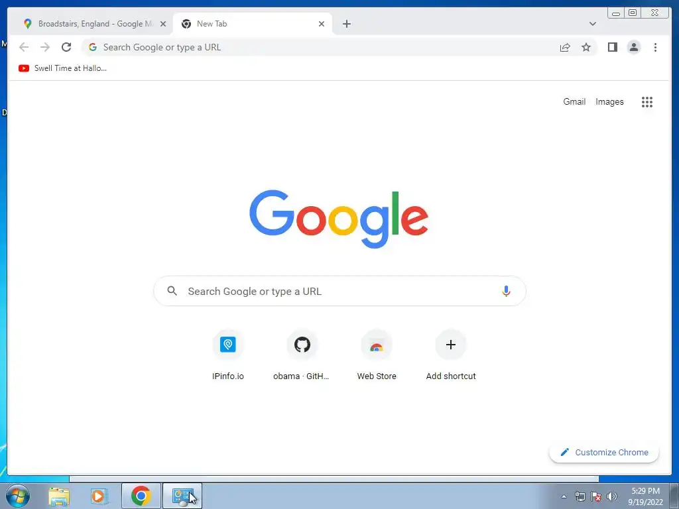Image resolution: width=679 pixels, height=509 pixels.
Task: Open the profile avatar menu
Action: (x=633, y=47)
